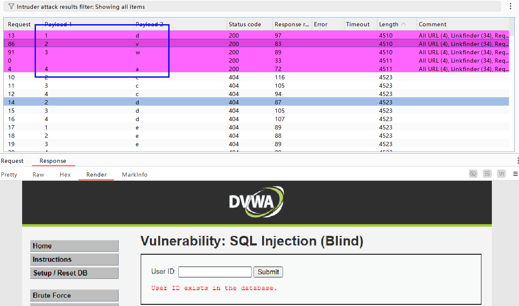Toggle visibility of non-printable characters
The width and height of the screenshot is (519, 306).
(x=473, y=173)
